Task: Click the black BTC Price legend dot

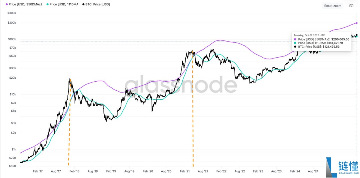Action: pyautogui.click(x=83, y=4)
